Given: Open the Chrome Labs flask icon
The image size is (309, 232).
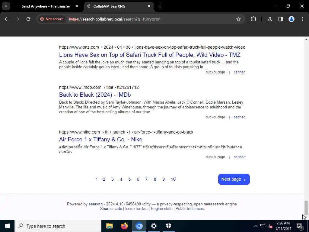Looking at the screenshot, I should (x=269, y=19).
